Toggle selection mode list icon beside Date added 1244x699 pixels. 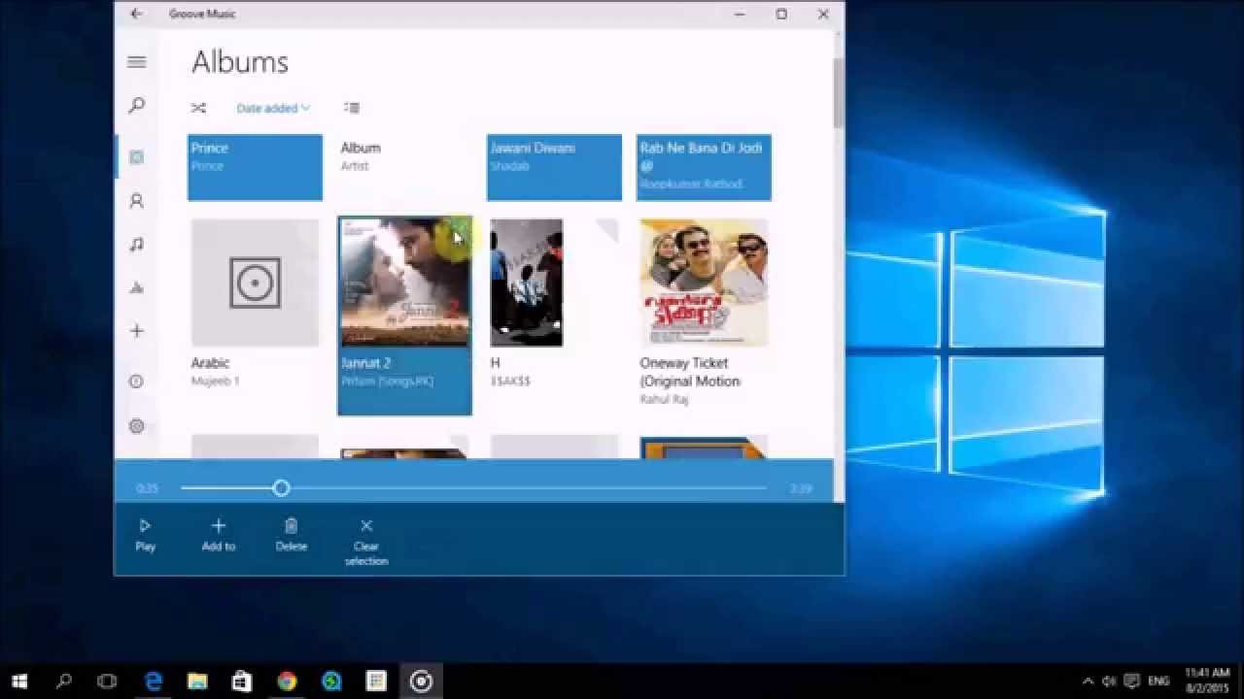(x=352, y=108)
